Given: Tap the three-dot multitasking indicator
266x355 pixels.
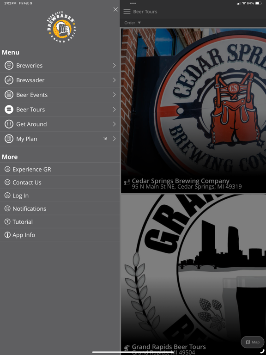Looking at the screenshot, I should coord(133,3).
